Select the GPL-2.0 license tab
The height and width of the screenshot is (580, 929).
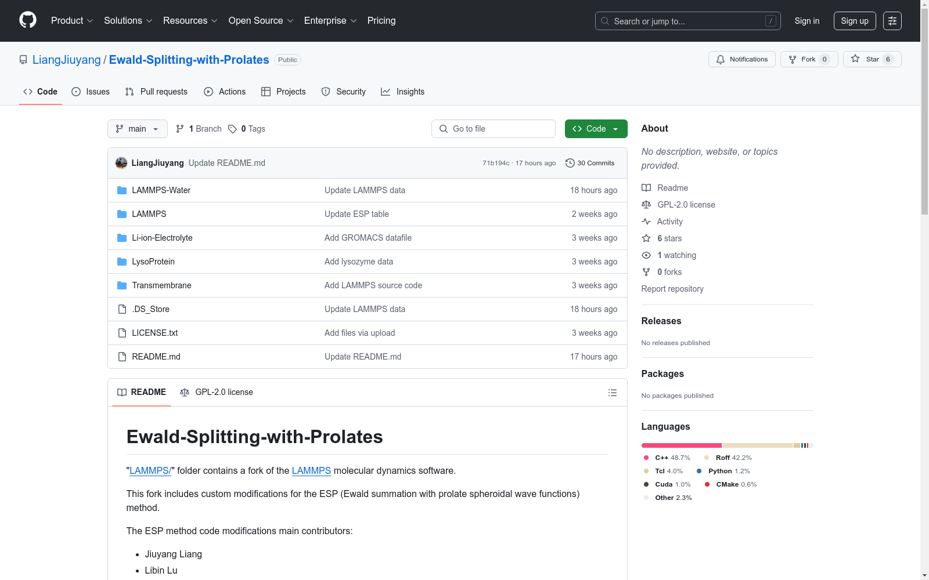click(x=217, y=393)
